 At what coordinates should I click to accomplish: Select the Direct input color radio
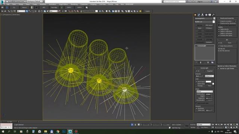tap(196, 82)
